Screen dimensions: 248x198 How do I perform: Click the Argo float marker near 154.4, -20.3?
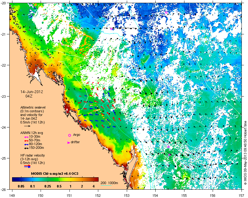166,12
